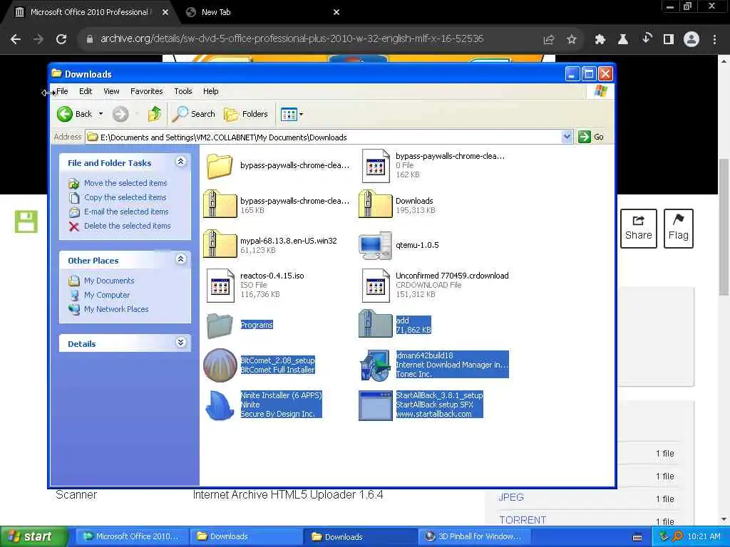Open the JPEG download link
730x547 pixels.
click(x=511, y=497)
